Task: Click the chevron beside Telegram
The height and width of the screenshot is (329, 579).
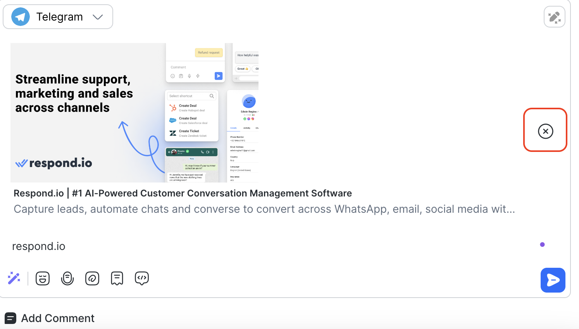Action: [98, 17]
